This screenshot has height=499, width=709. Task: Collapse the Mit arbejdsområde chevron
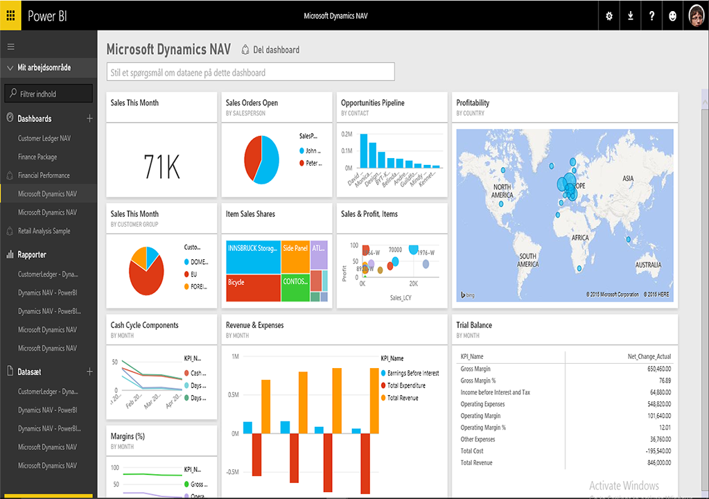click(10, 68)
